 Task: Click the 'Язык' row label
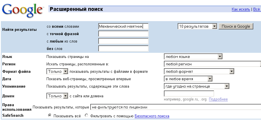[x=7, y=57]
